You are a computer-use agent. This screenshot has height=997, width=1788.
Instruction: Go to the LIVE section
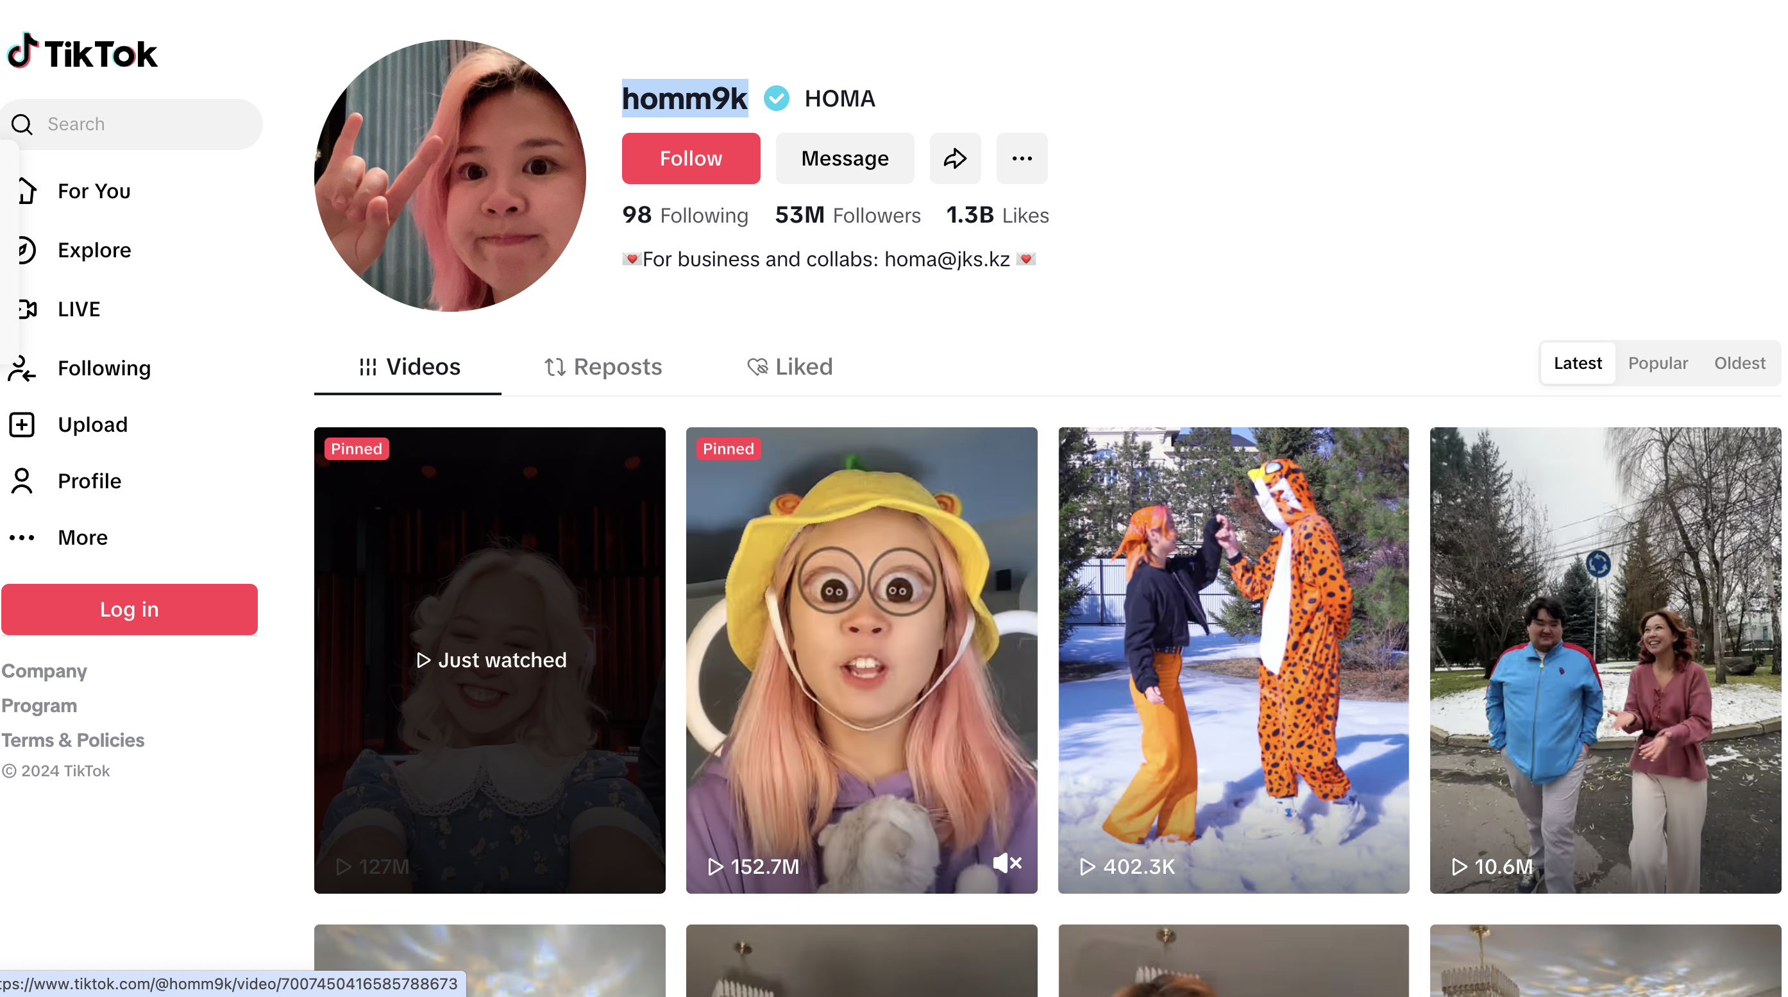78,309
